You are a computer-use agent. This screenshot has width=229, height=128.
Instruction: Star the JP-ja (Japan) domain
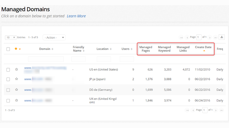[17, 79]
